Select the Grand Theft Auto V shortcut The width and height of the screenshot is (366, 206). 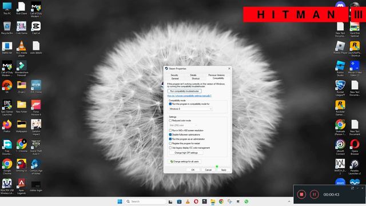(36, 147)
